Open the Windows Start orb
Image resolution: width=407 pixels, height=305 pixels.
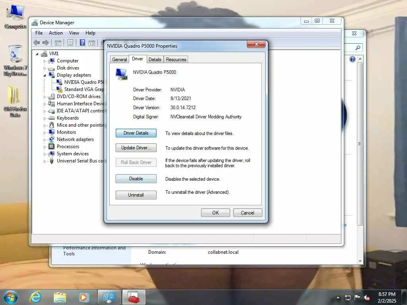tap(11, 297)
